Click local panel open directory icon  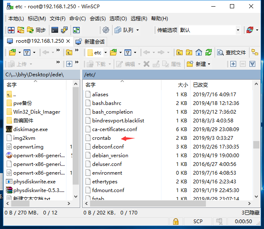click(x=12, y=53)
